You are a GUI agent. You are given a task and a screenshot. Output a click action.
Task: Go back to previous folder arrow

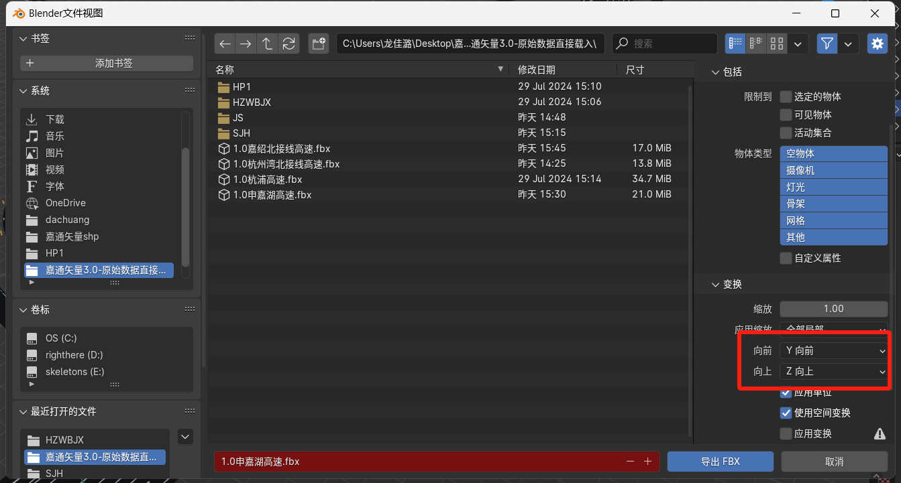coord(225,44)
